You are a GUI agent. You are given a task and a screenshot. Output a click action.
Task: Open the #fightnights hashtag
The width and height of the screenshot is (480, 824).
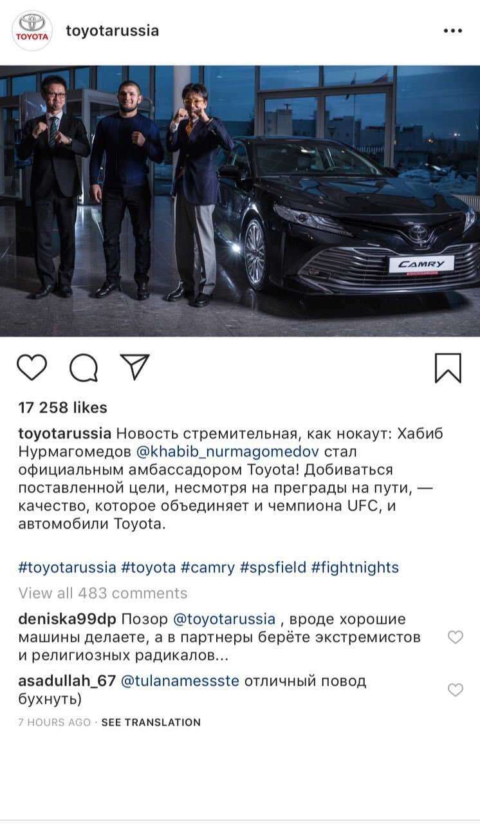tap(355, 567)
